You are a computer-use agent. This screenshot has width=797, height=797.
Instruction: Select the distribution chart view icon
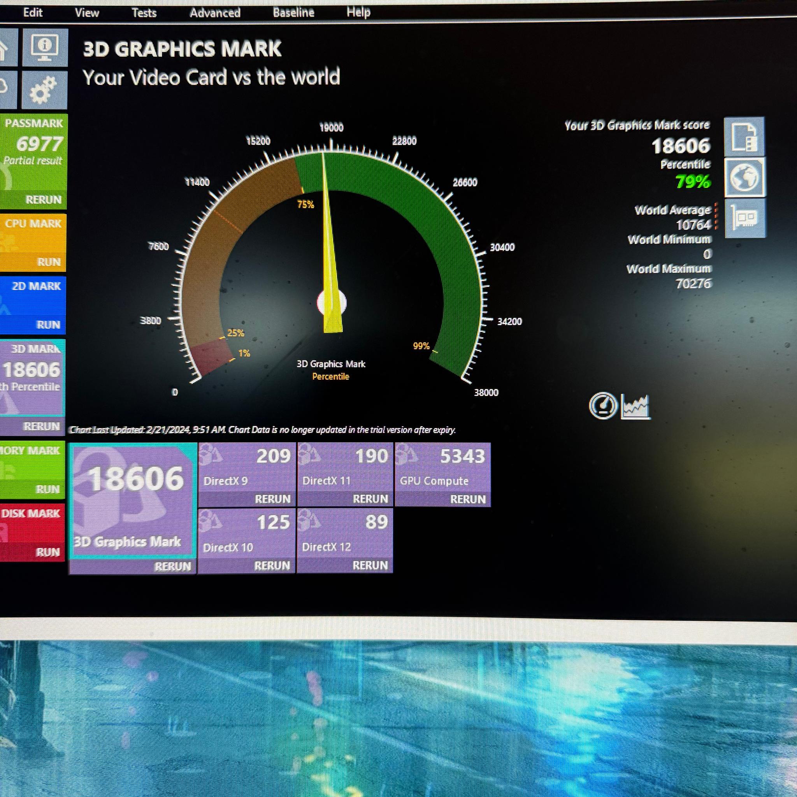click(x=636, y=406)
